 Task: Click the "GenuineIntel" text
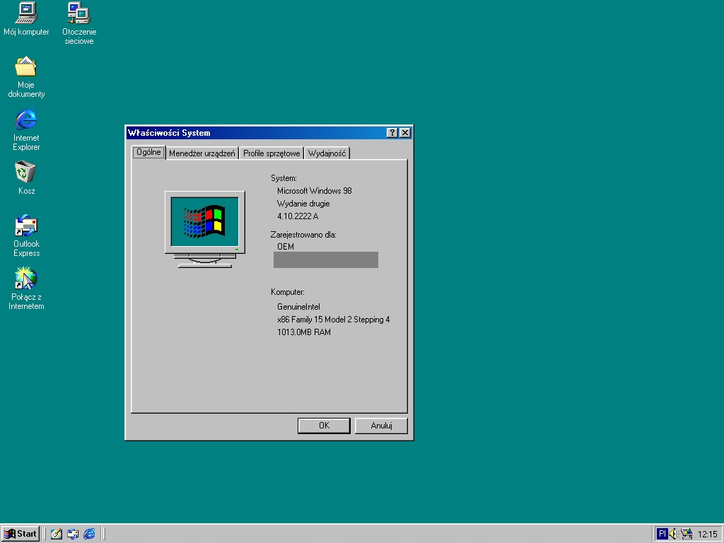298,307
